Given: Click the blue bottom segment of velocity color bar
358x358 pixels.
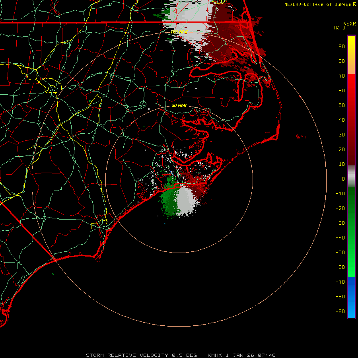Looking at the screenshot, I should (351, 298).
